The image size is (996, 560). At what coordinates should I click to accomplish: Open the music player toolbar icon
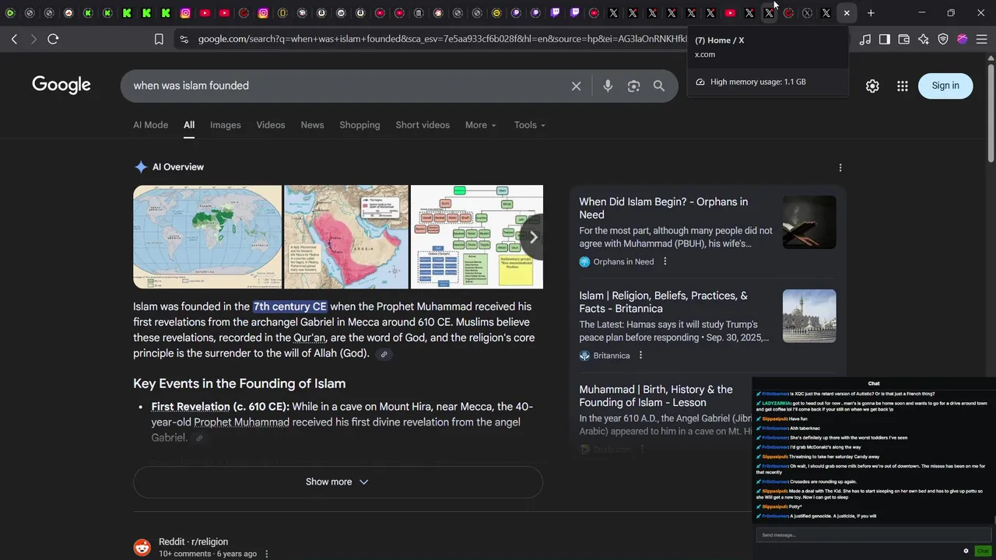(x=865, y=39)
